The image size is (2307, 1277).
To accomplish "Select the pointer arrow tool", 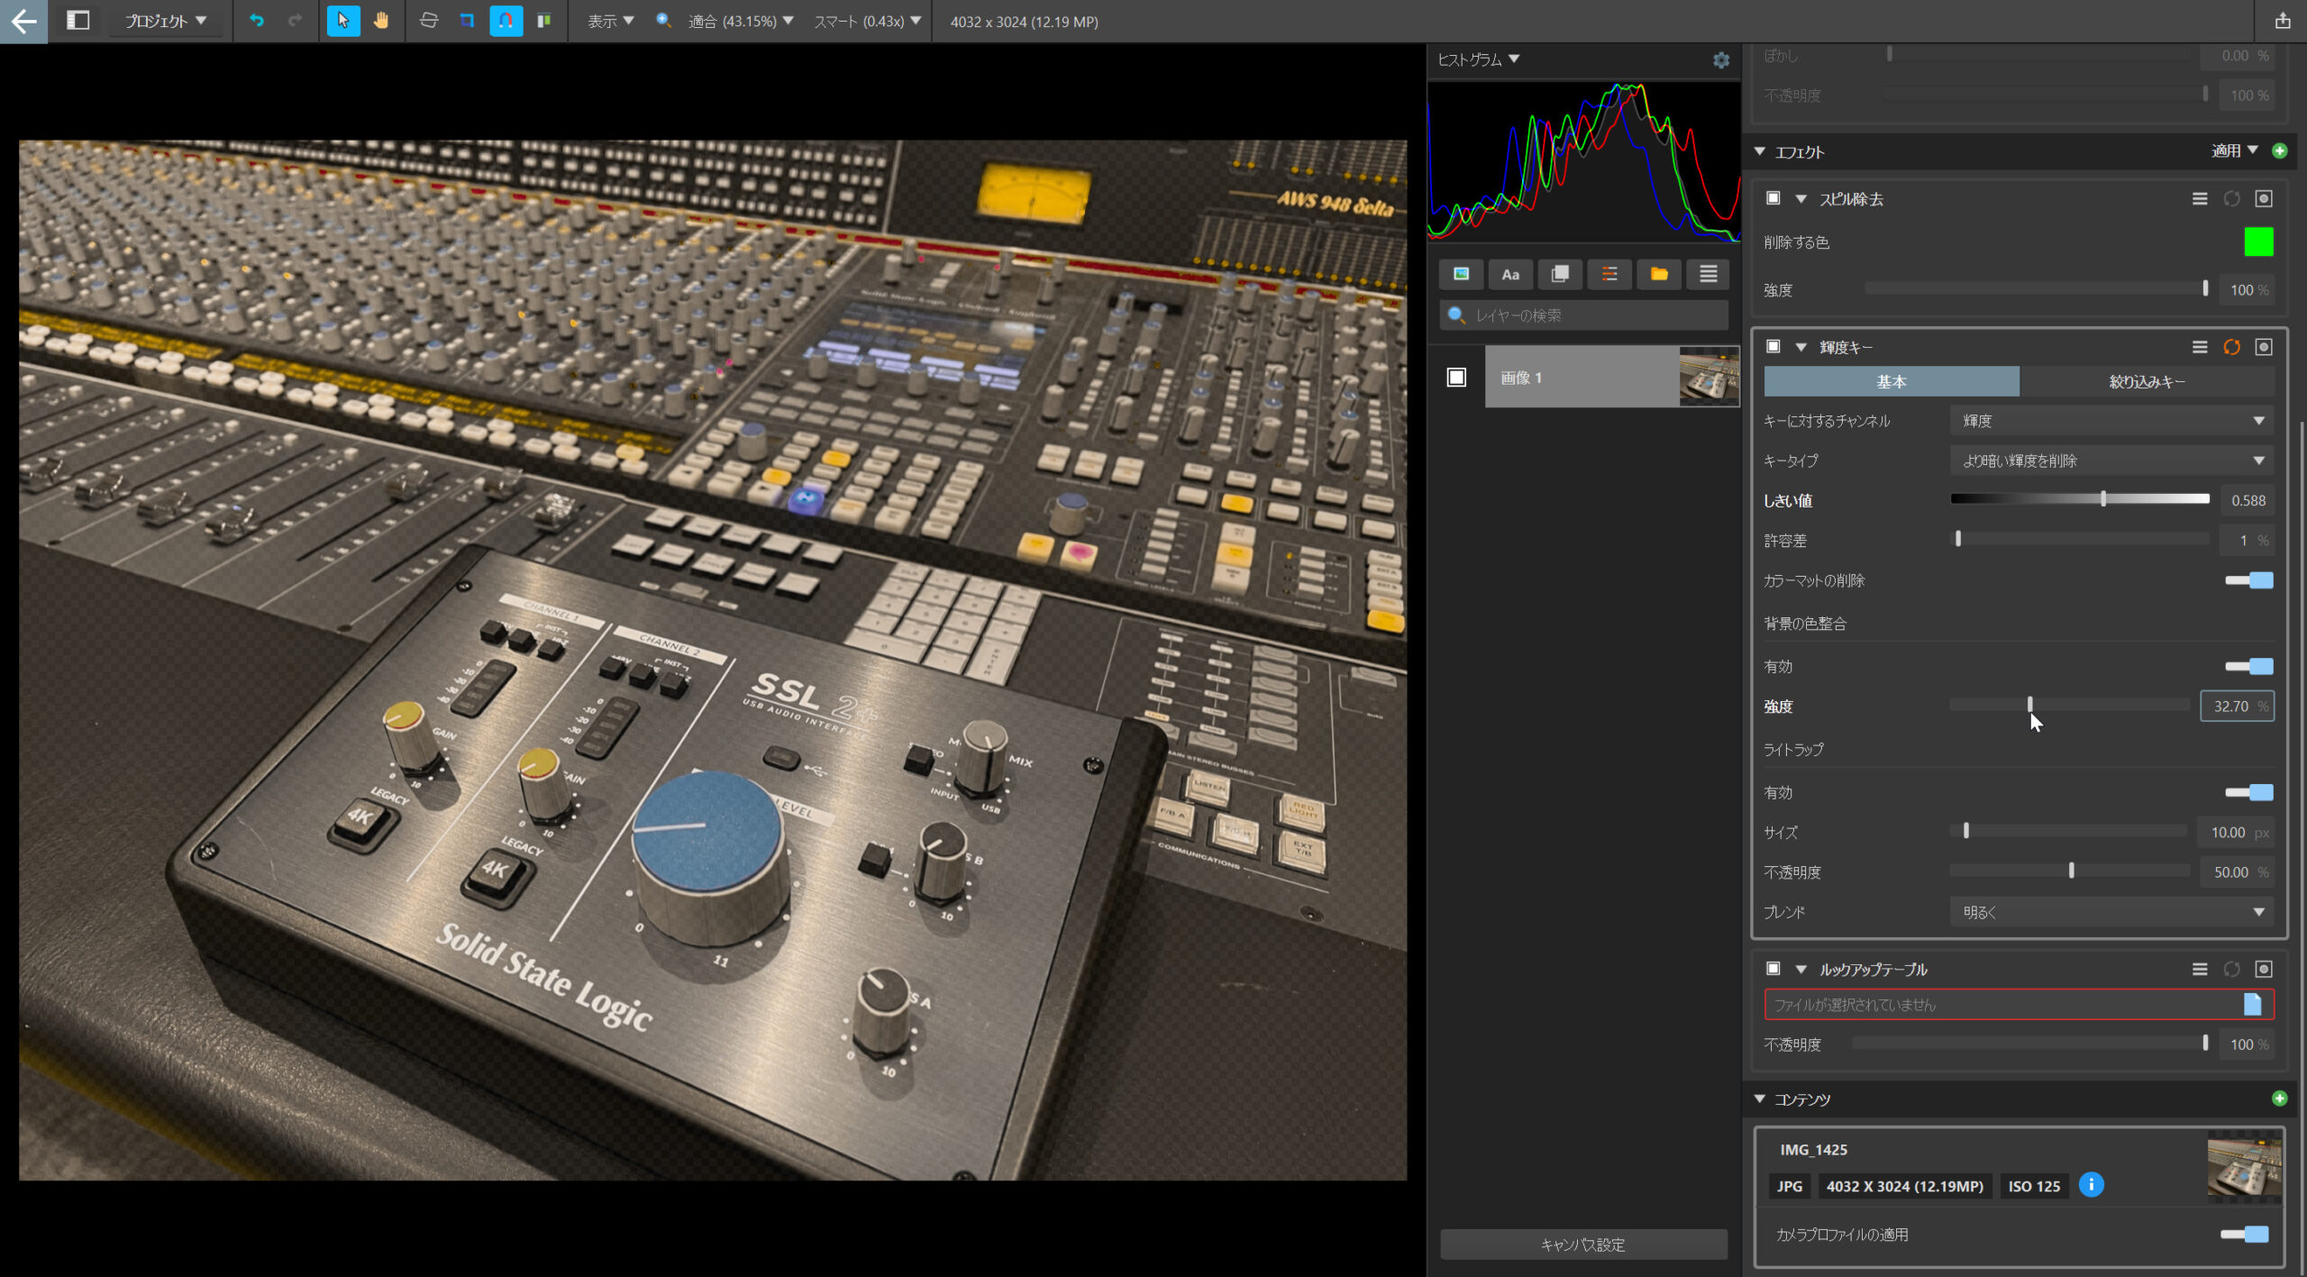I will click(x=343, y=21).
